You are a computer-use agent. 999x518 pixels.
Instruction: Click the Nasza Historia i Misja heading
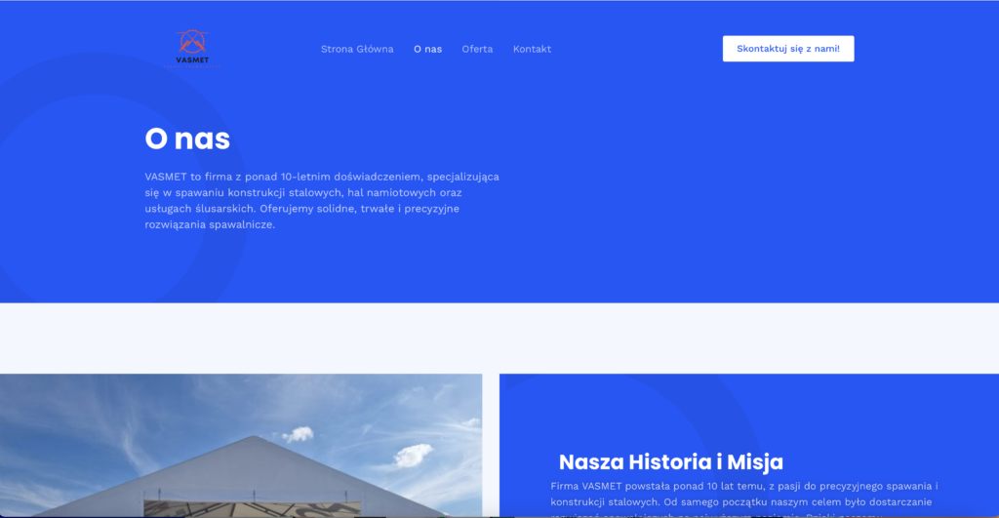(670, 462)
